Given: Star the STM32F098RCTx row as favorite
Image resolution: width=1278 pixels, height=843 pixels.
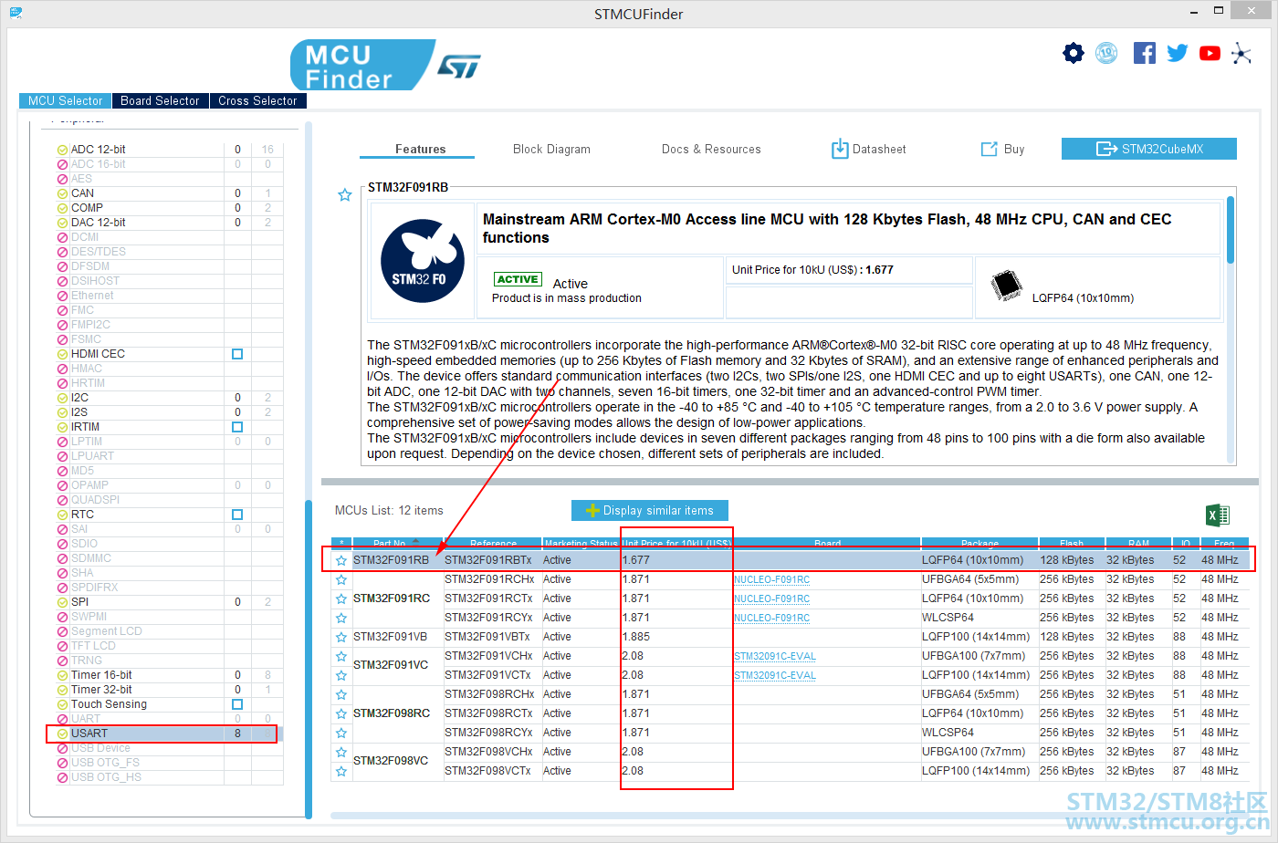Looking at the screenshot, I should (341, 713).
